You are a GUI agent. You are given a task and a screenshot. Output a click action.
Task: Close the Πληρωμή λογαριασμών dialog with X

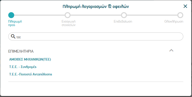[185, 6]
